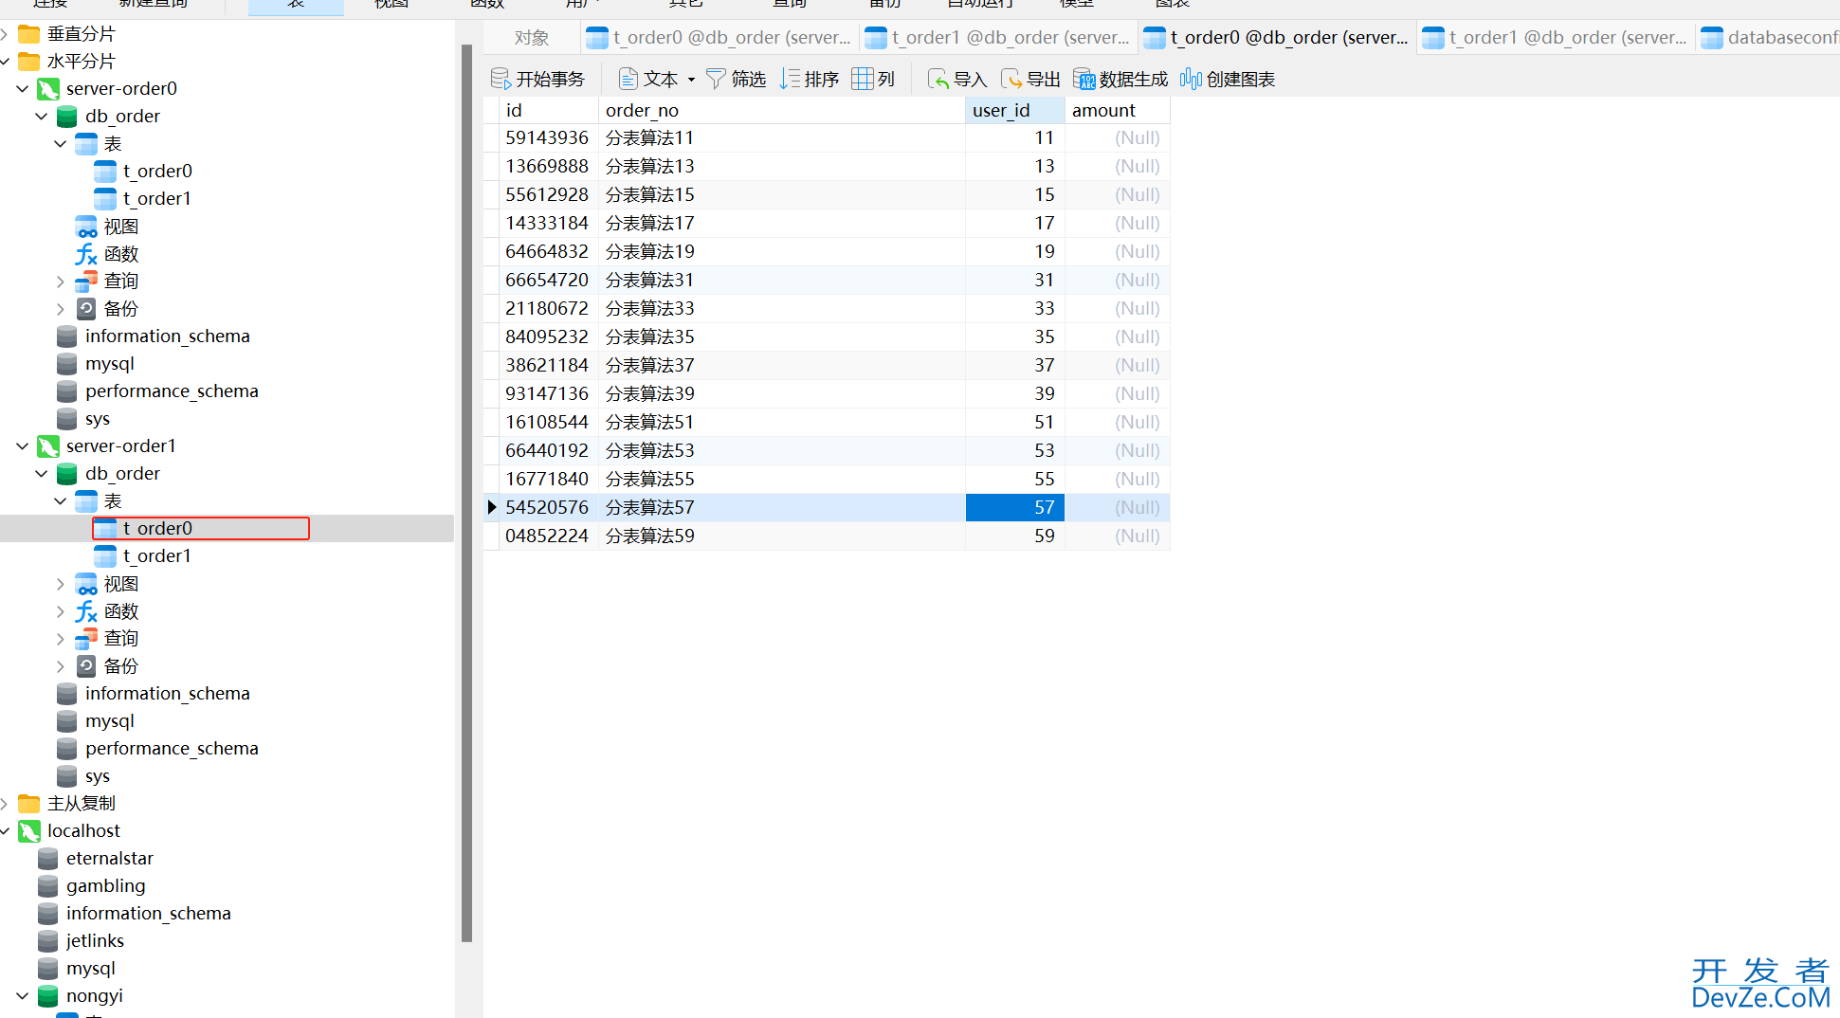Click the id column header
1840x1018 pixels.
coord(550,111)
